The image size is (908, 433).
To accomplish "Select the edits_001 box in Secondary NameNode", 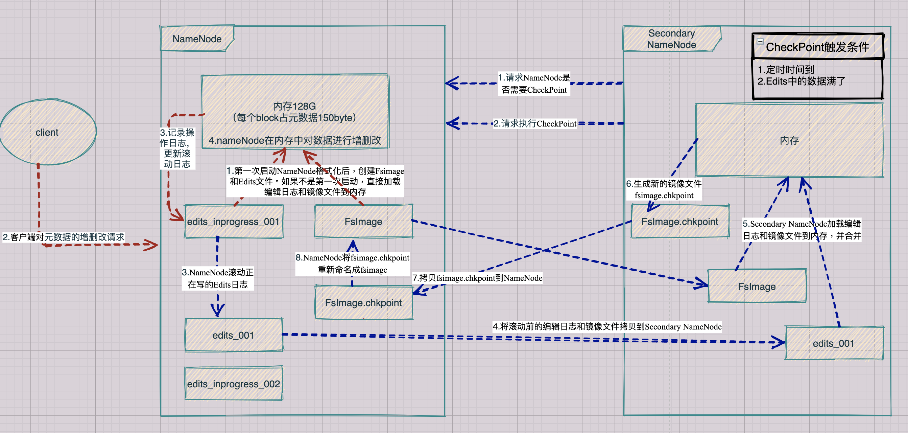I will click(x=833, y=343).
